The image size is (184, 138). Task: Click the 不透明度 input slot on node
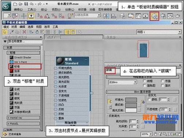click(55, 96)
